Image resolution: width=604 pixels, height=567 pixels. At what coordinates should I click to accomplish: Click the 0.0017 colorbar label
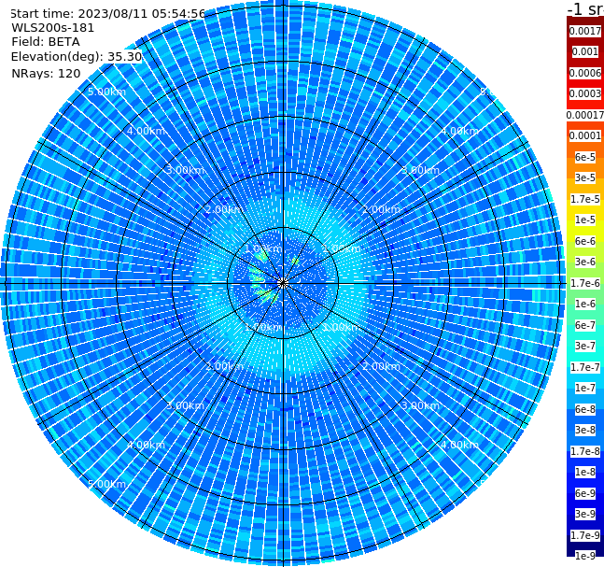585,31
